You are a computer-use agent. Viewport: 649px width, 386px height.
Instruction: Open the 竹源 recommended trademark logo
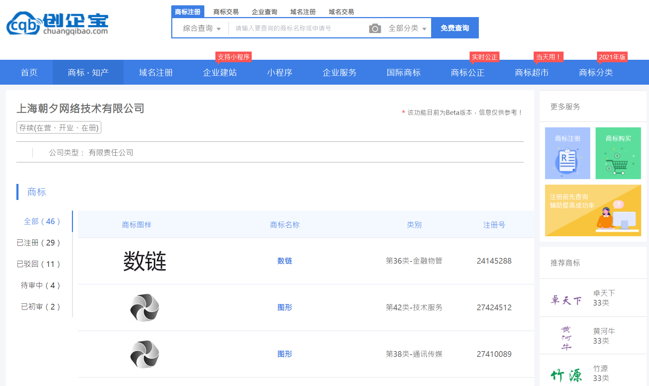click(x=566, y=375)
